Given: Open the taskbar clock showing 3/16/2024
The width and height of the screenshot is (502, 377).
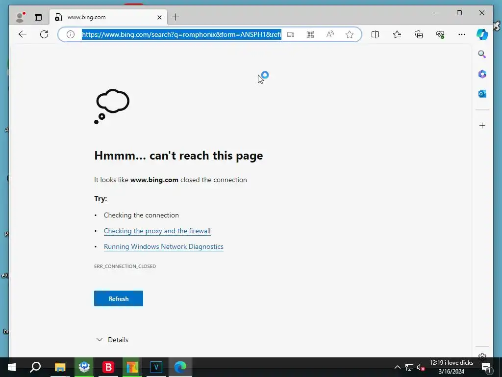Looking at the screenshot, I should click(452, 367).
